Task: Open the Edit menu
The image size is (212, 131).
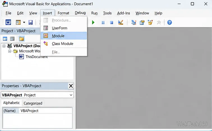Action: coord(20,13)
